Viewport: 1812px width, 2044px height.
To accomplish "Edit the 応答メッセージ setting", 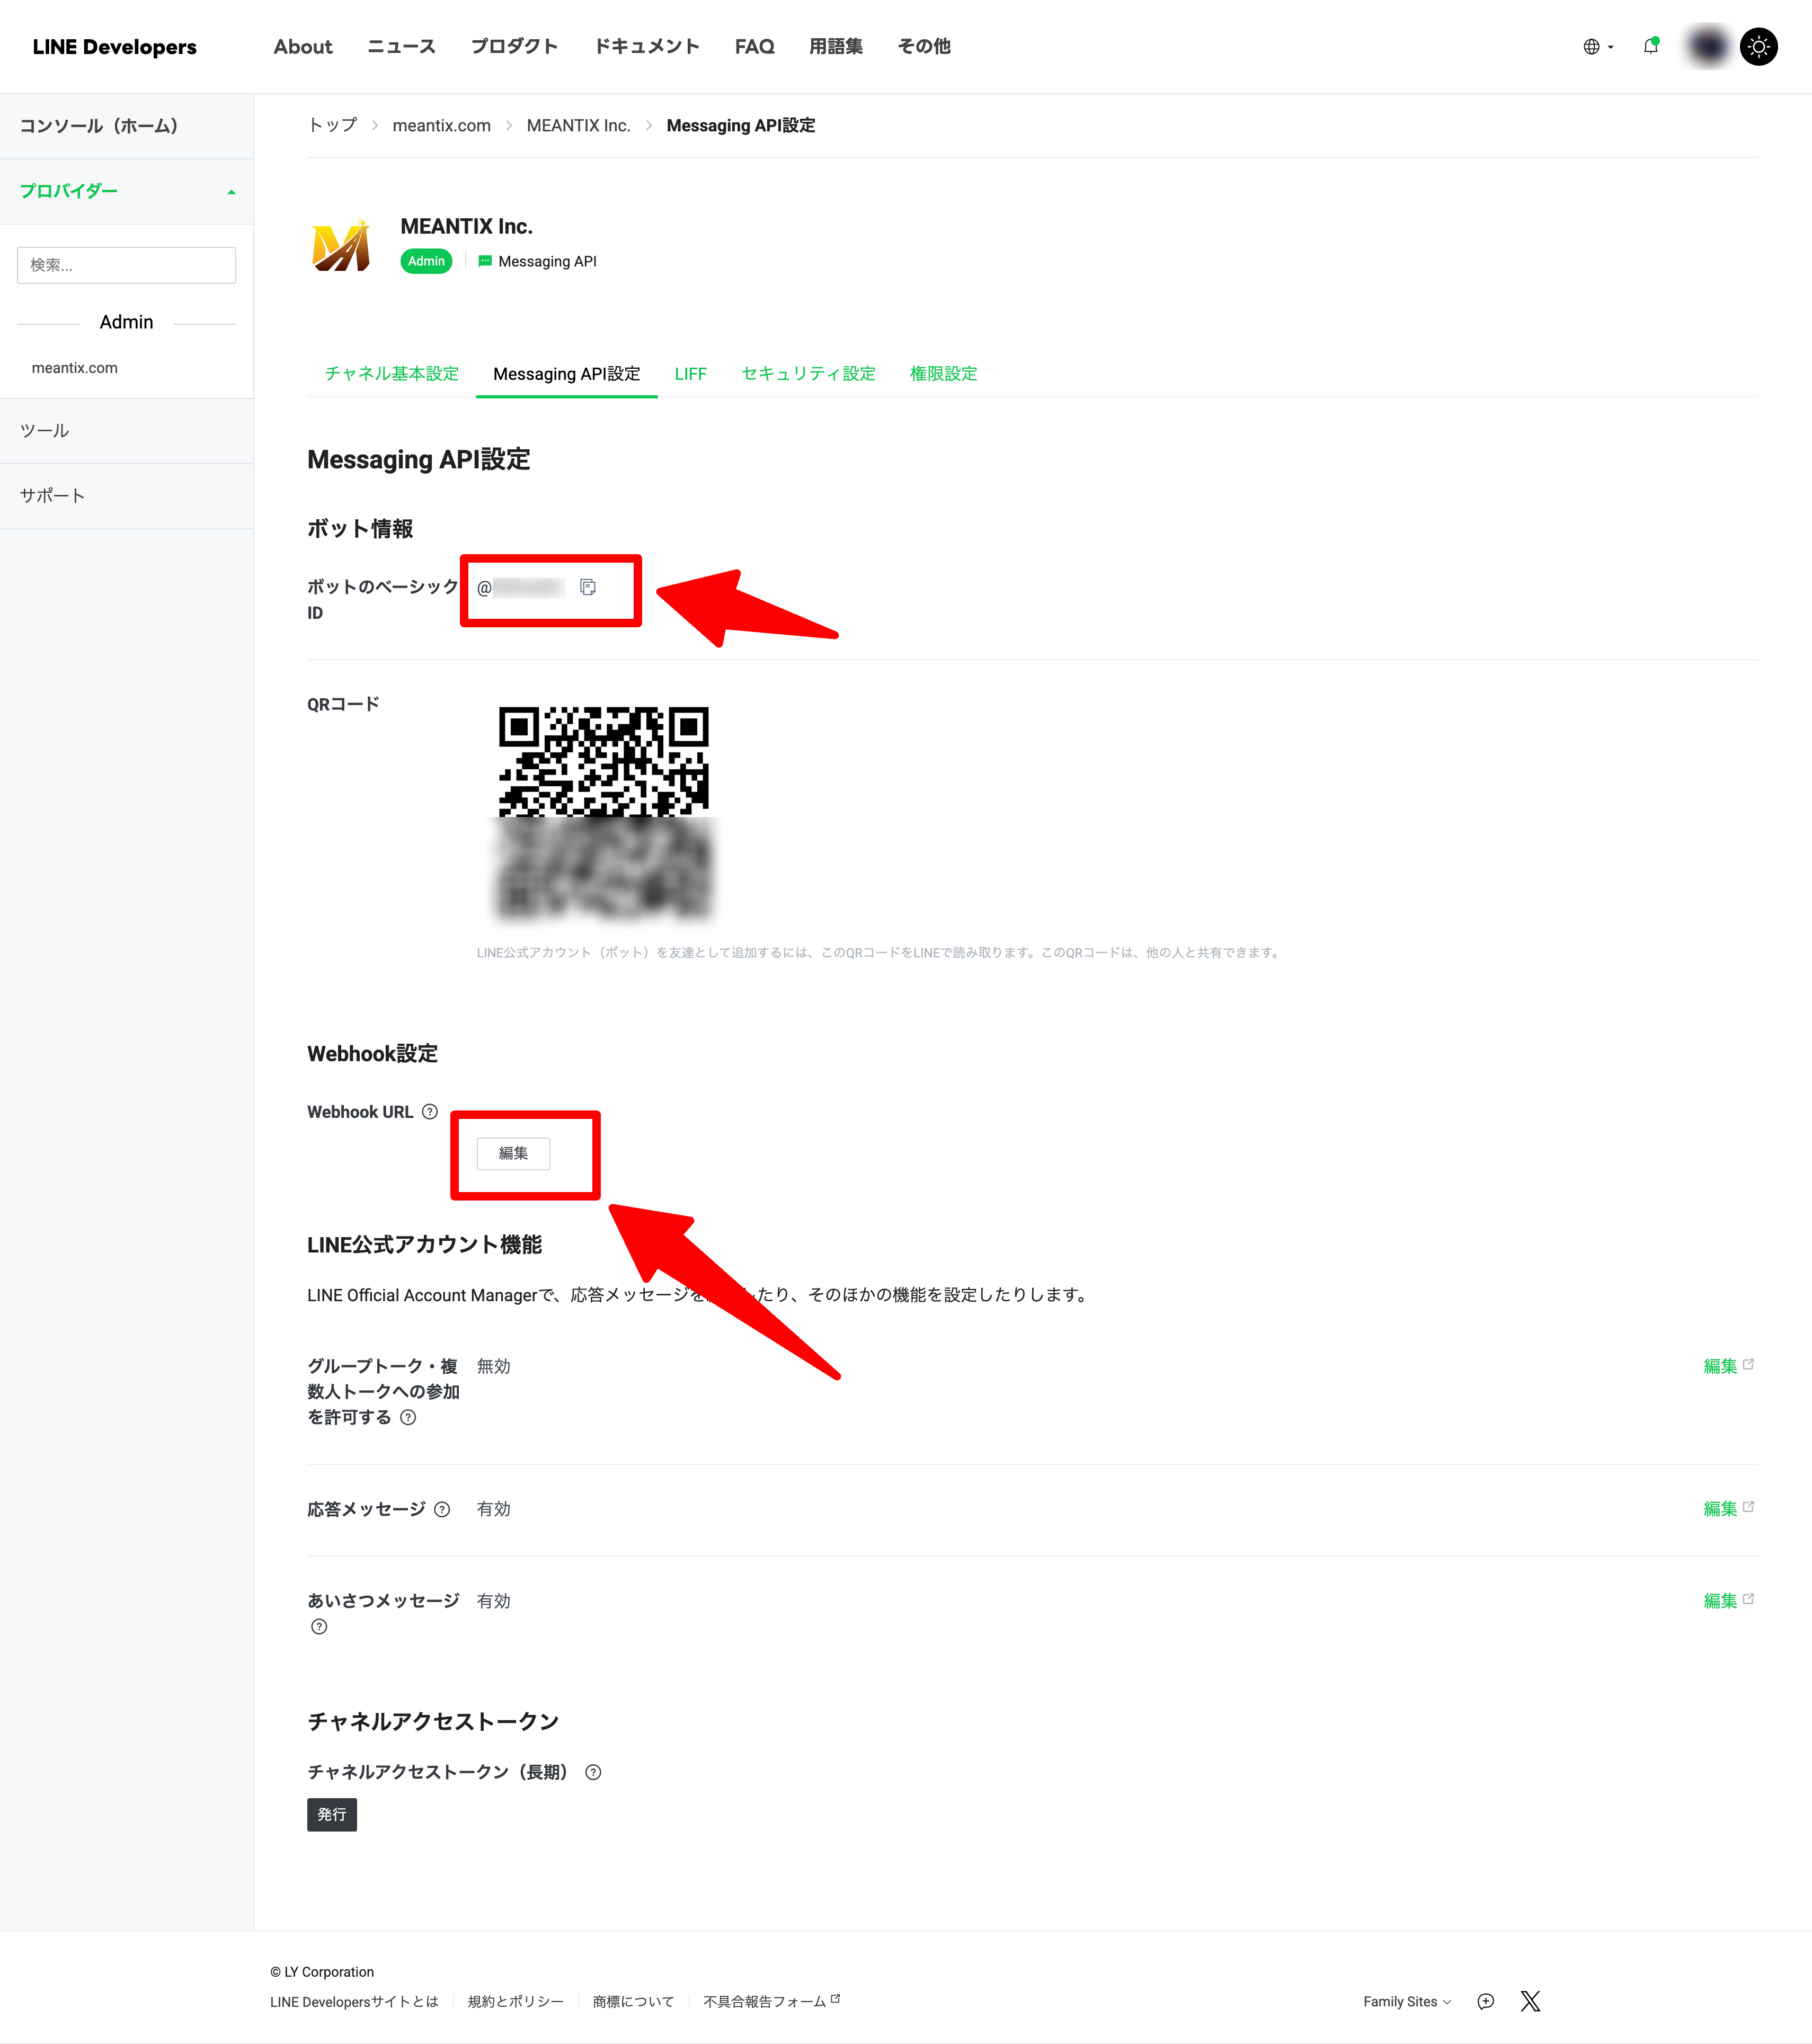I will [x=1728, y=1508].
